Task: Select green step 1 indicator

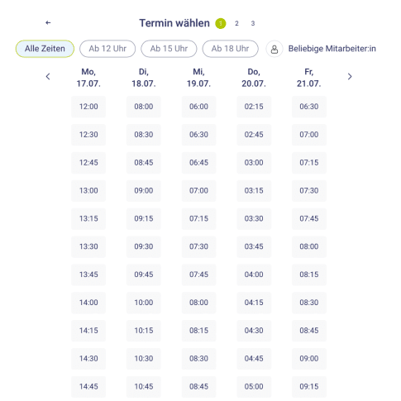Action: point(221,23)
